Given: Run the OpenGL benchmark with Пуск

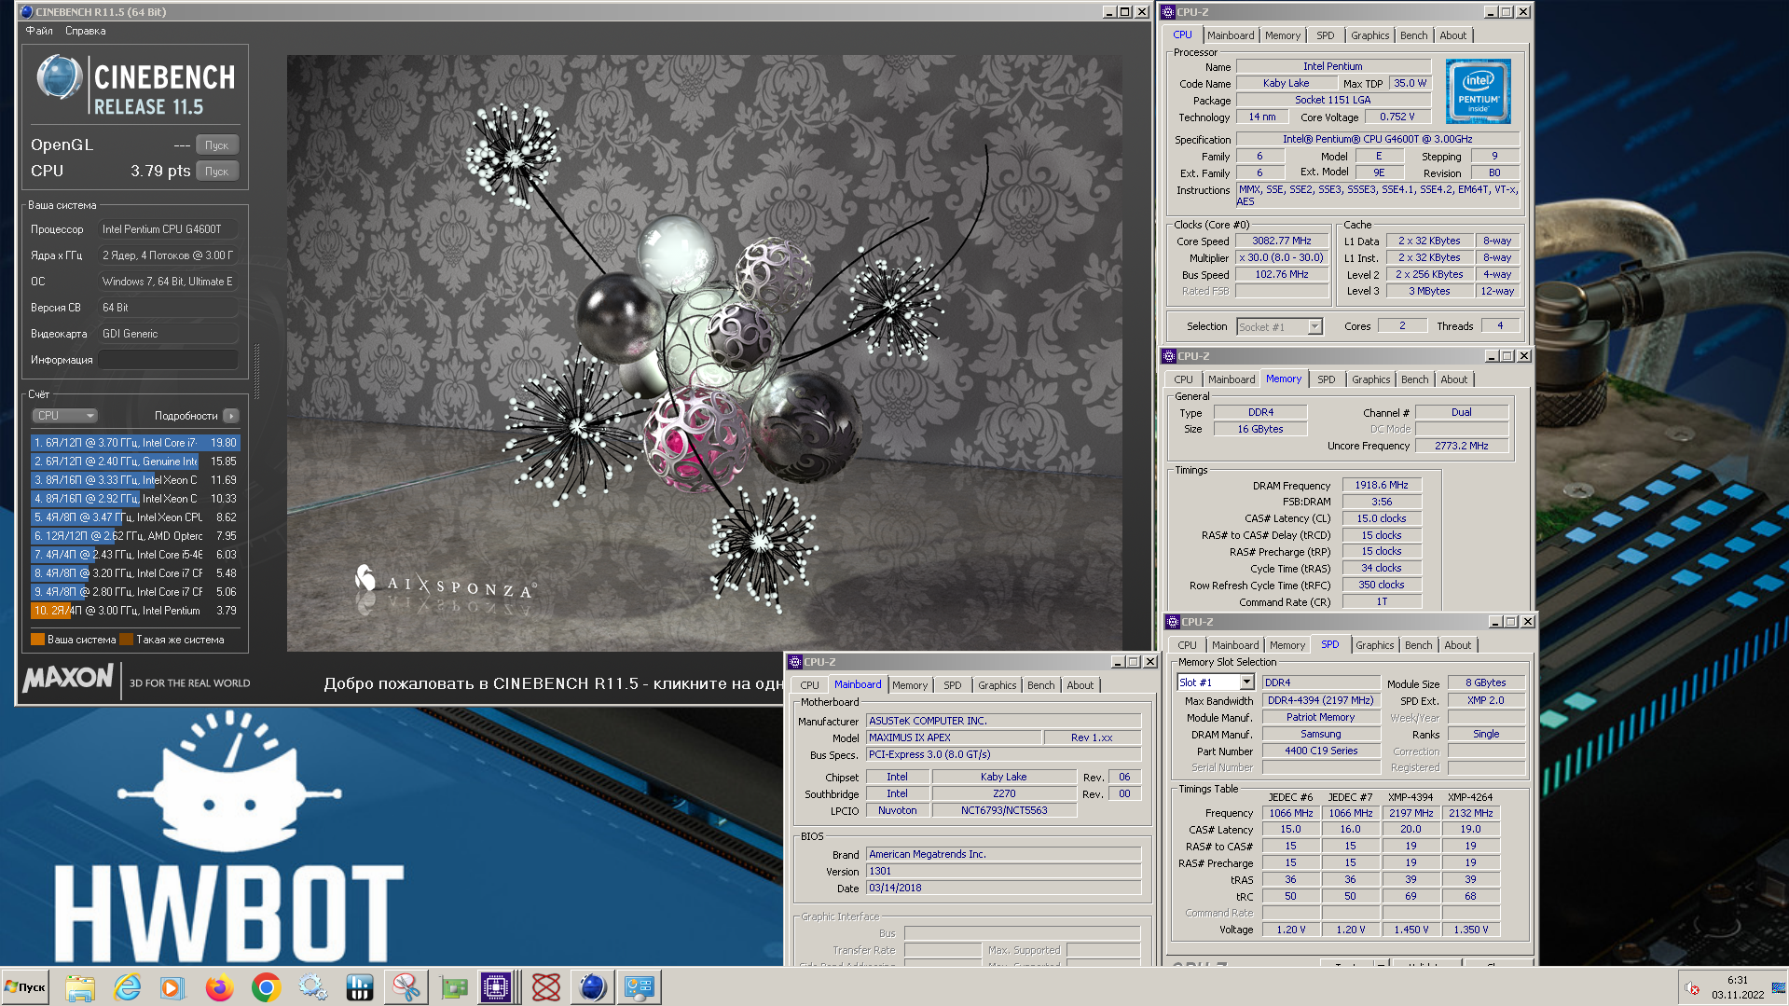Looking at the screenshot, I should (217, 145).
